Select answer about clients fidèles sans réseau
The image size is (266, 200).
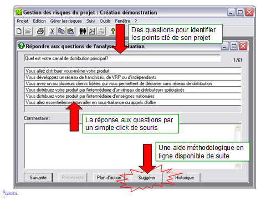[x=132, y=83]
